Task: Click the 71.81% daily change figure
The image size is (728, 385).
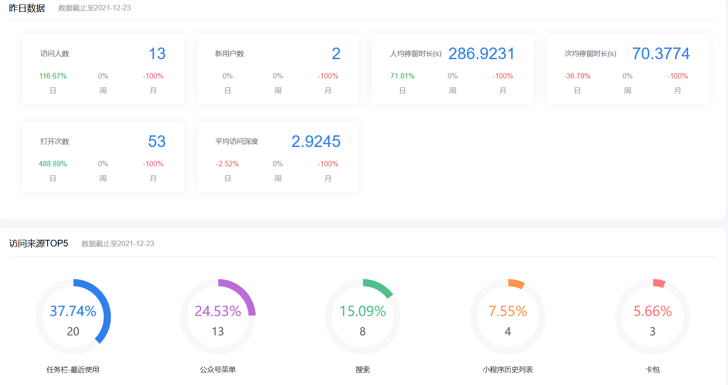Action: (x=402, y=76)
